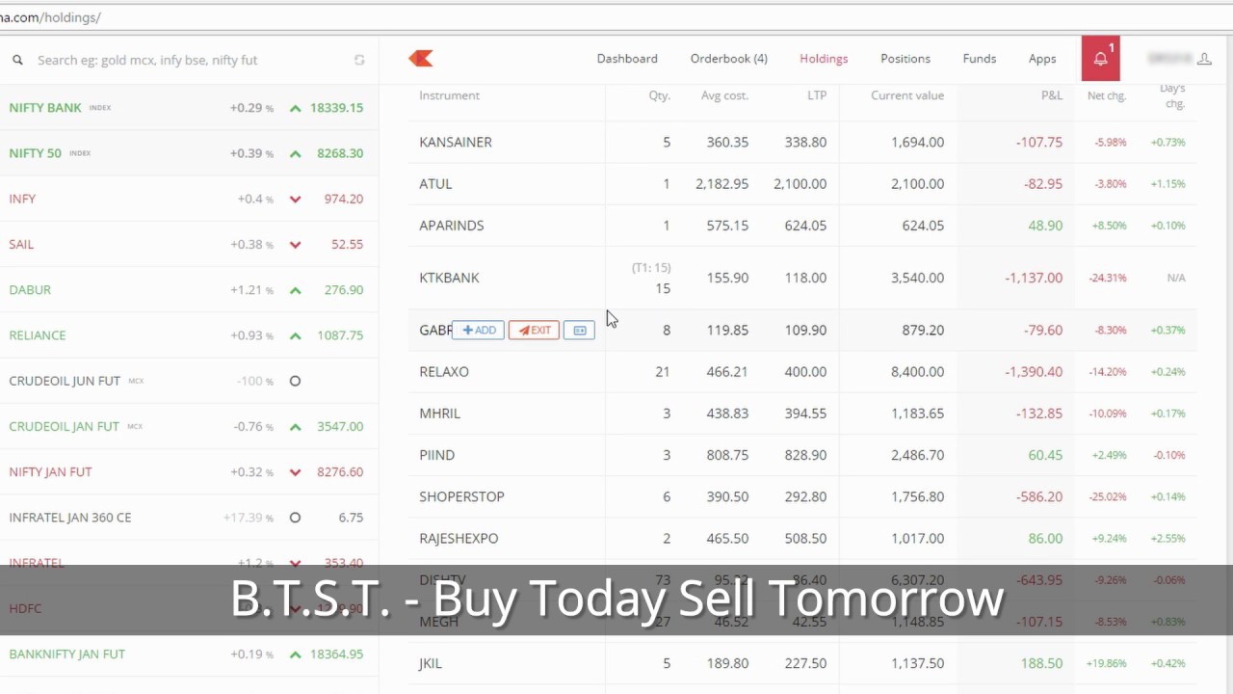This screenshot has height=694, width=1233.
Task: Sort by LTP column header
Action: point(817,95)
